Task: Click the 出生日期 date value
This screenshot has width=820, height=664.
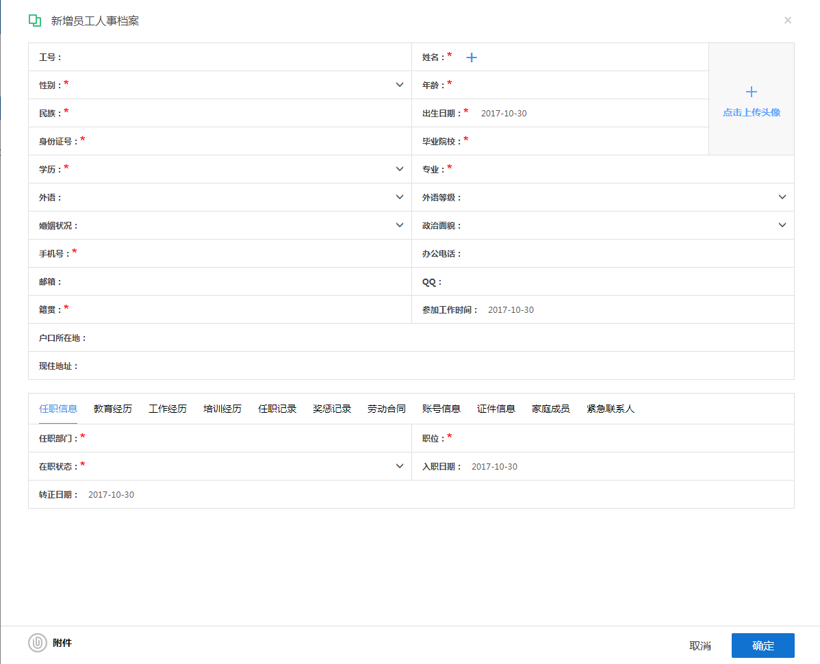Action: point(504,114)
